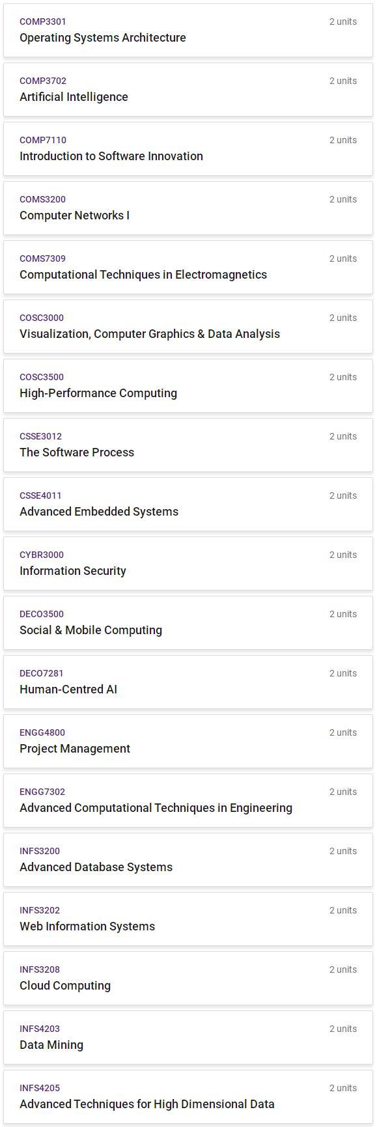Choose The Software Process course
This screenshot has height=1127, width=377.
[x=188, y=445]
